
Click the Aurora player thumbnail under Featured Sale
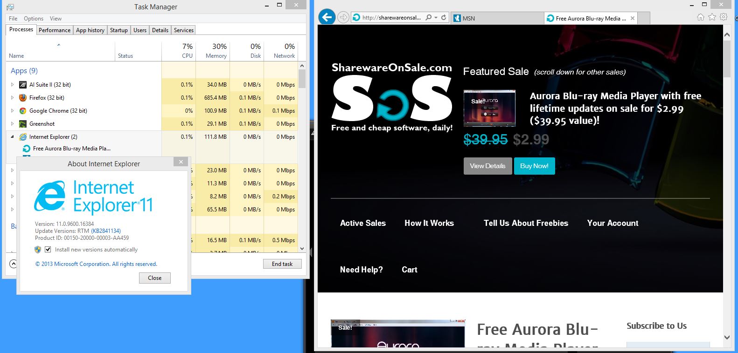(489, 109)
